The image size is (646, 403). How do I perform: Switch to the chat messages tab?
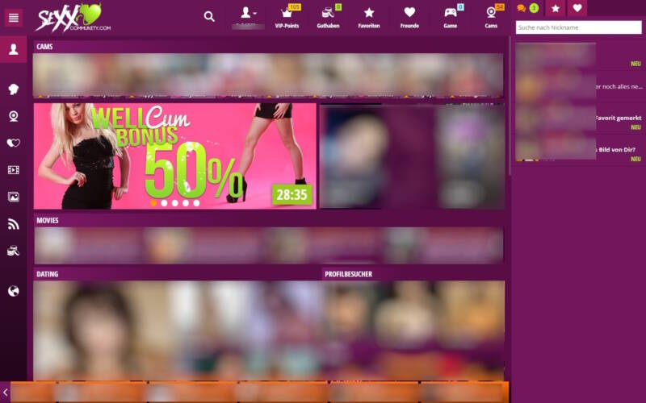pyautogui.click(x=526, y=8)
